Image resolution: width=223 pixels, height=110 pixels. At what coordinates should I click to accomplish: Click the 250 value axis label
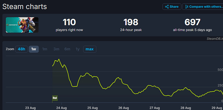[220, 85]
